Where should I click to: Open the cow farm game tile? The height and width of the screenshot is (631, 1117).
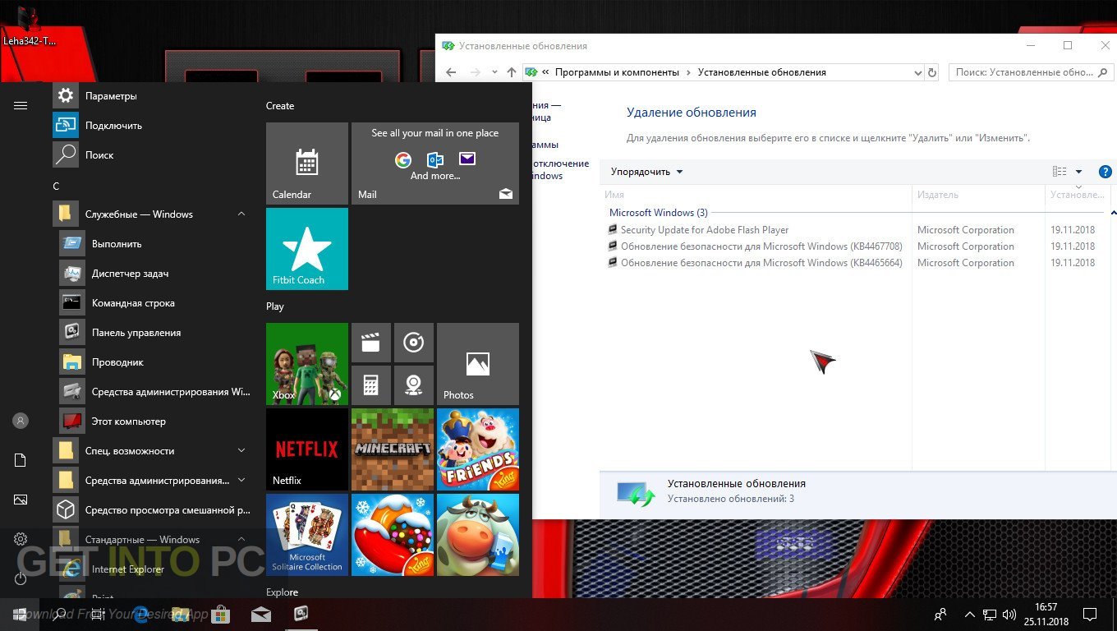click(478, 535)
